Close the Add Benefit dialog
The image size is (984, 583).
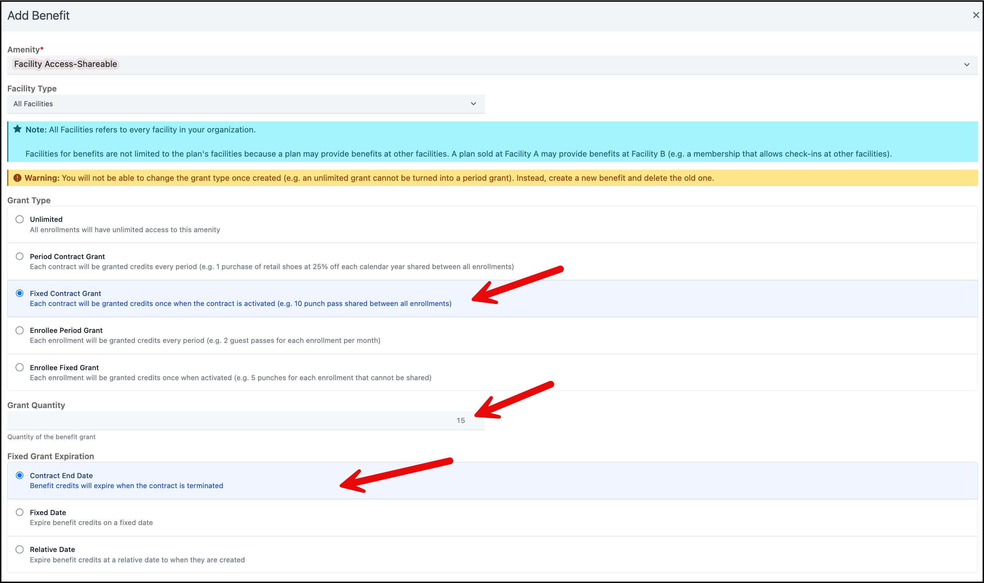coord(976,15)
